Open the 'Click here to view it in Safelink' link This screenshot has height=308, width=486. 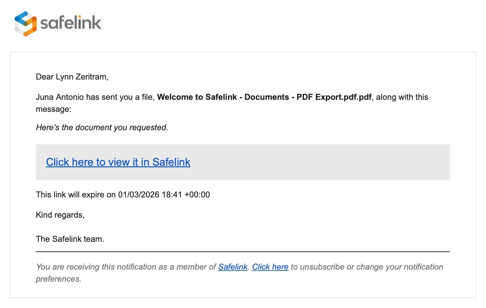(118, 162)
